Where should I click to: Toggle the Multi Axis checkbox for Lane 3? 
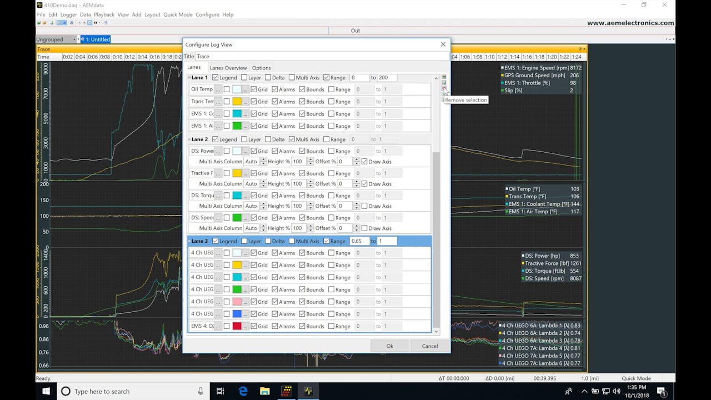tap(292, 241)
